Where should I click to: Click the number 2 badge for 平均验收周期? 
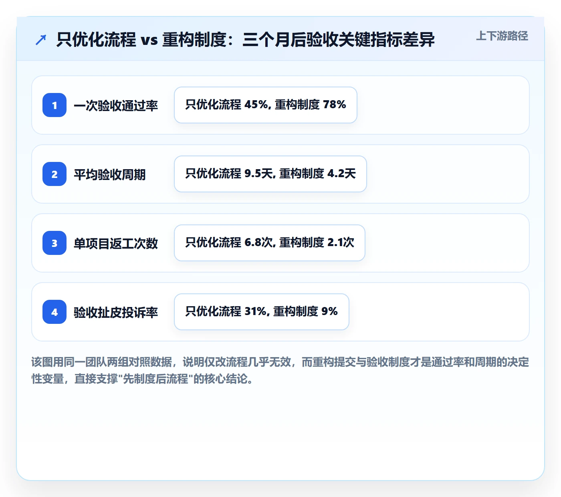[54, 174]
